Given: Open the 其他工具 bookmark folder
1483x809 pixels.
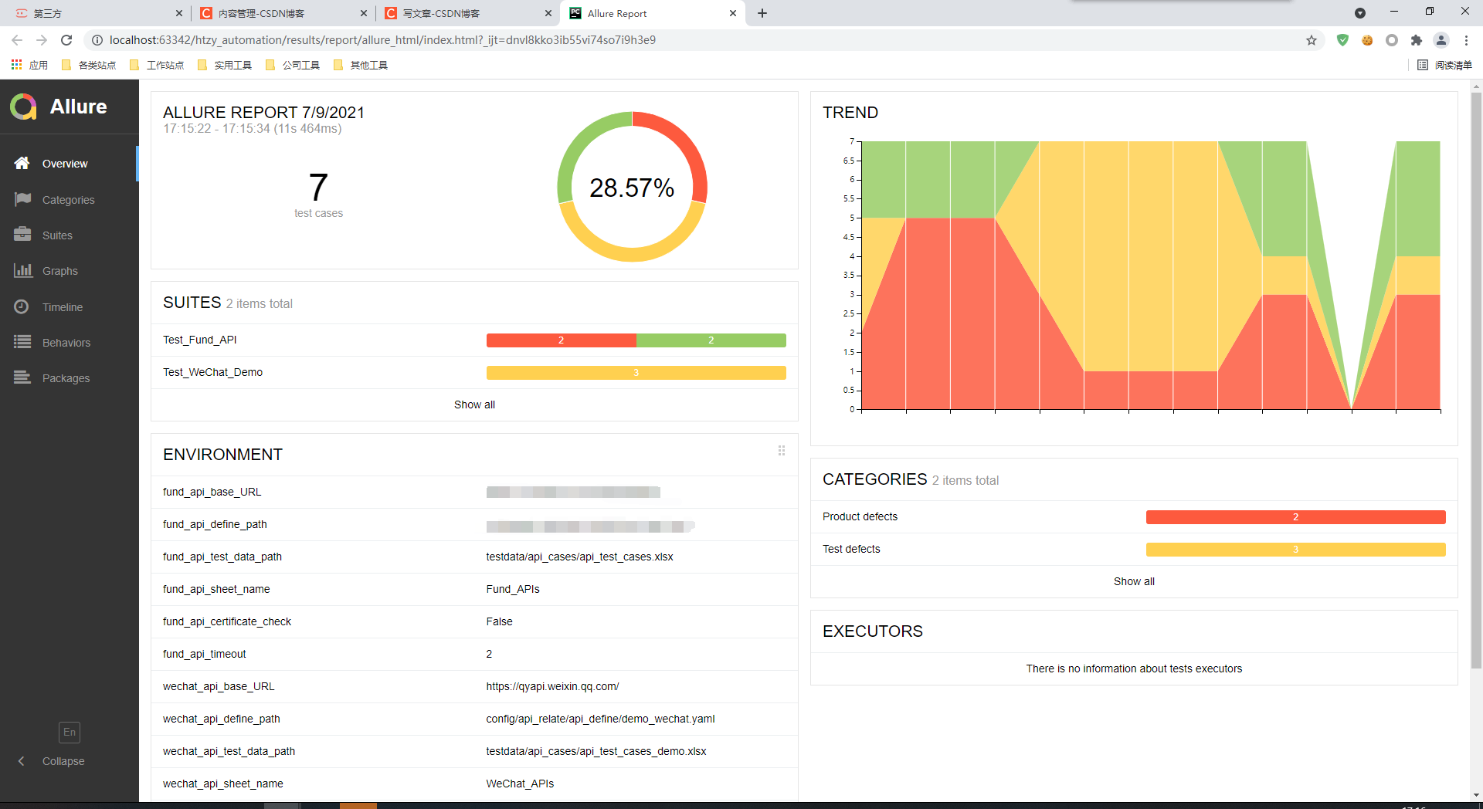Looking at the screenshot, I should point(361,65).
